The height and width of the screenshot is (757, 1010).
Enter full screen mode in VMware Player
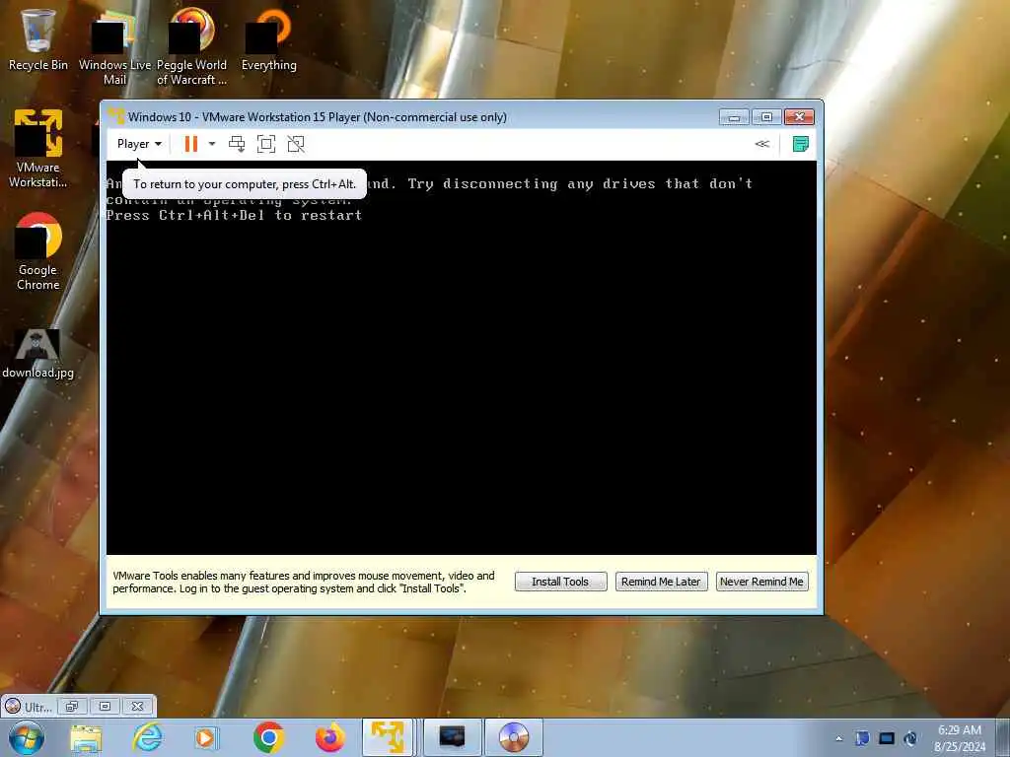266,144
